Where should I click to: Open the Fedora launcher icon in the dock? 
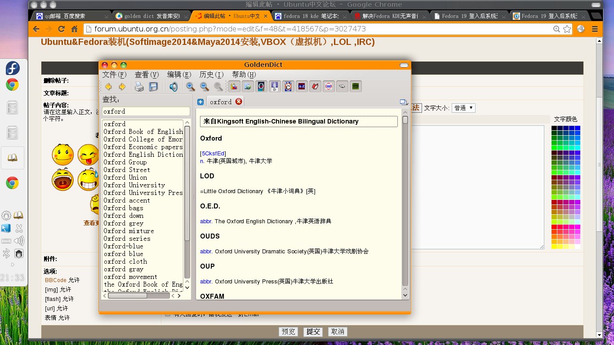[x=13, y=69]
